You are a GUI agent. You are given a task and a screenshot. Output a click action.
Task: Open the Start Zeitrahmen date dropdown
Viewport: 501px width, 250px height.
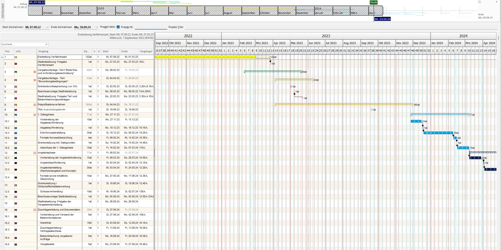tap(48, 27)
